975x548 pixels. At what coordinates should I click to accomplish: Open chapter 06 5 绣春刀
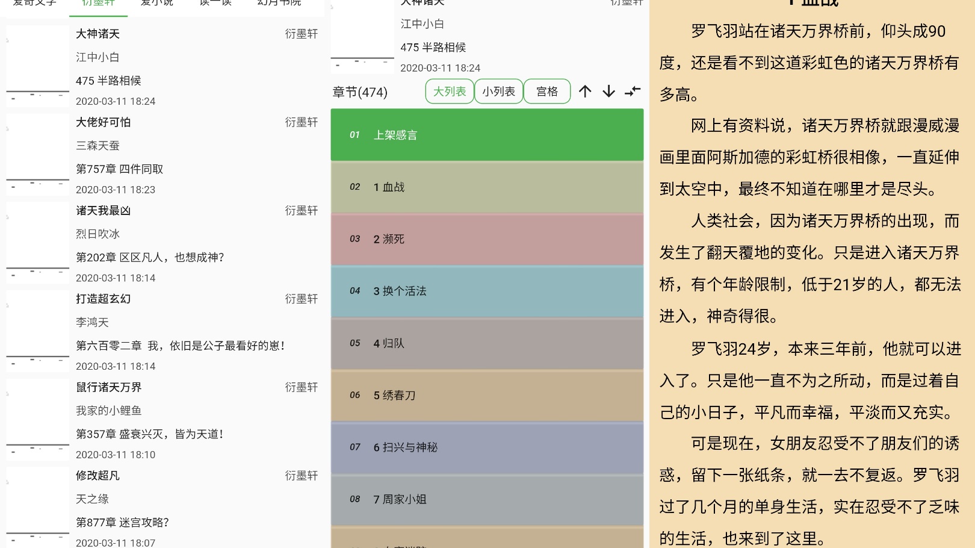(x=487, y=395)
